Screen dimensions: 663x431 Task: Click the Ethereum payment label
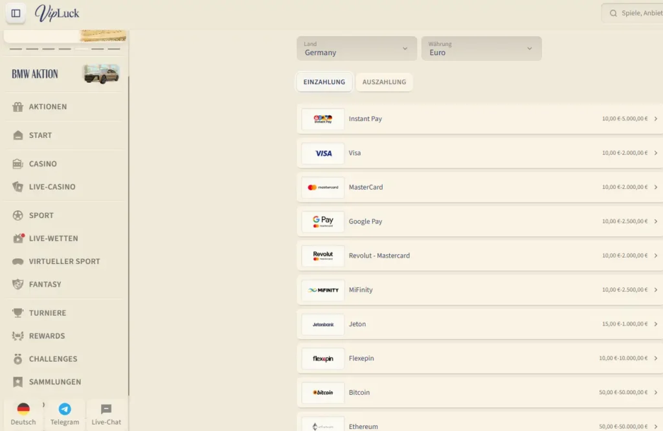click(363, 426)
